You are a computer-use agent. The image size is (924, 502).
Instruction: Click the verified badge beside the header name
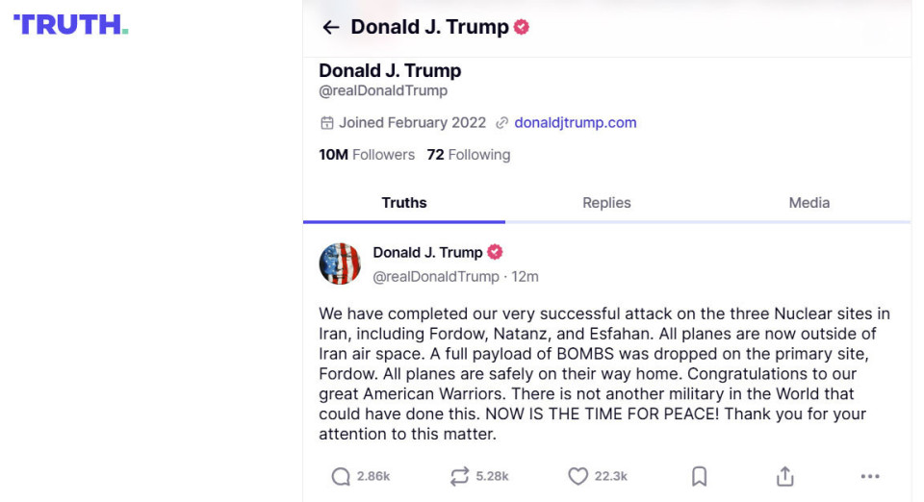coord(522,28)
